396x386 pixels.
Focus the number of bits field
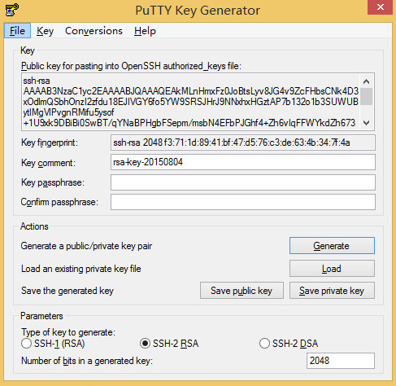341,361
